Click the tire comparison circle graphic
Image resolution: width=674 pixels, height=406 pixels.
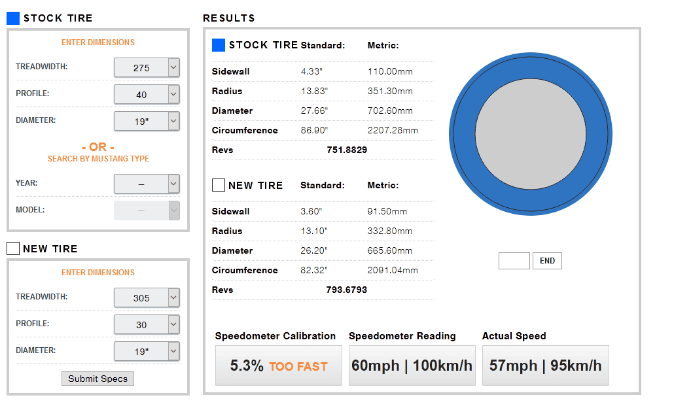531,134
